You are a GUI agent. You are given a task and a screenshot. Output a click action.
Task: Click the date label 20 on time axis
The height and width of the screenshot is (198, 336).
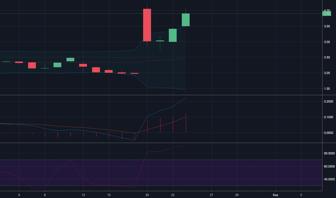147,195
